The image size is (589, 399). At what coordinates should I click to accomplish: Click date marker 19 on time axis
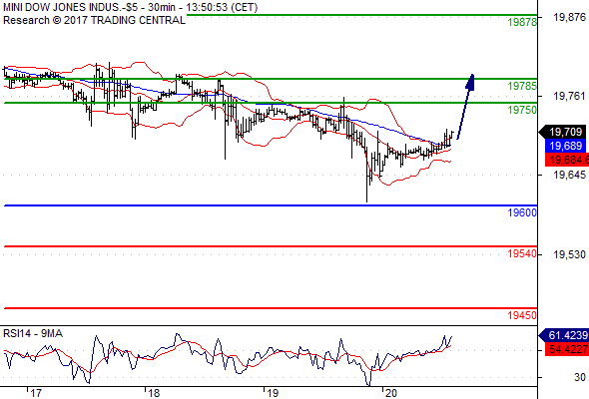pos(273,393)
